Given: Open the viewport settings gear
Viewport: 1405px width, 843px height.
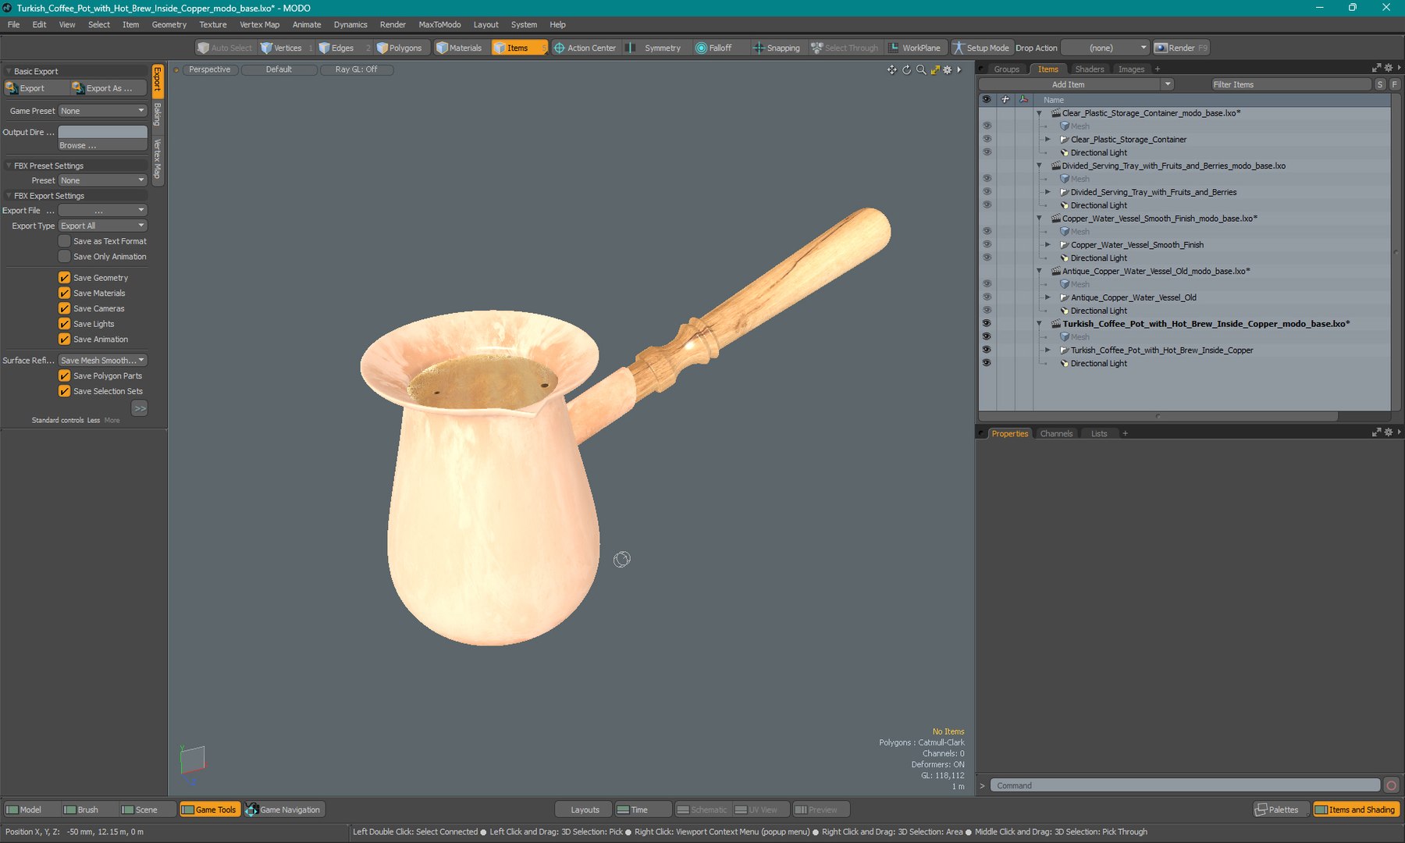Looking at the screenshot, I should tap(948, 69).
